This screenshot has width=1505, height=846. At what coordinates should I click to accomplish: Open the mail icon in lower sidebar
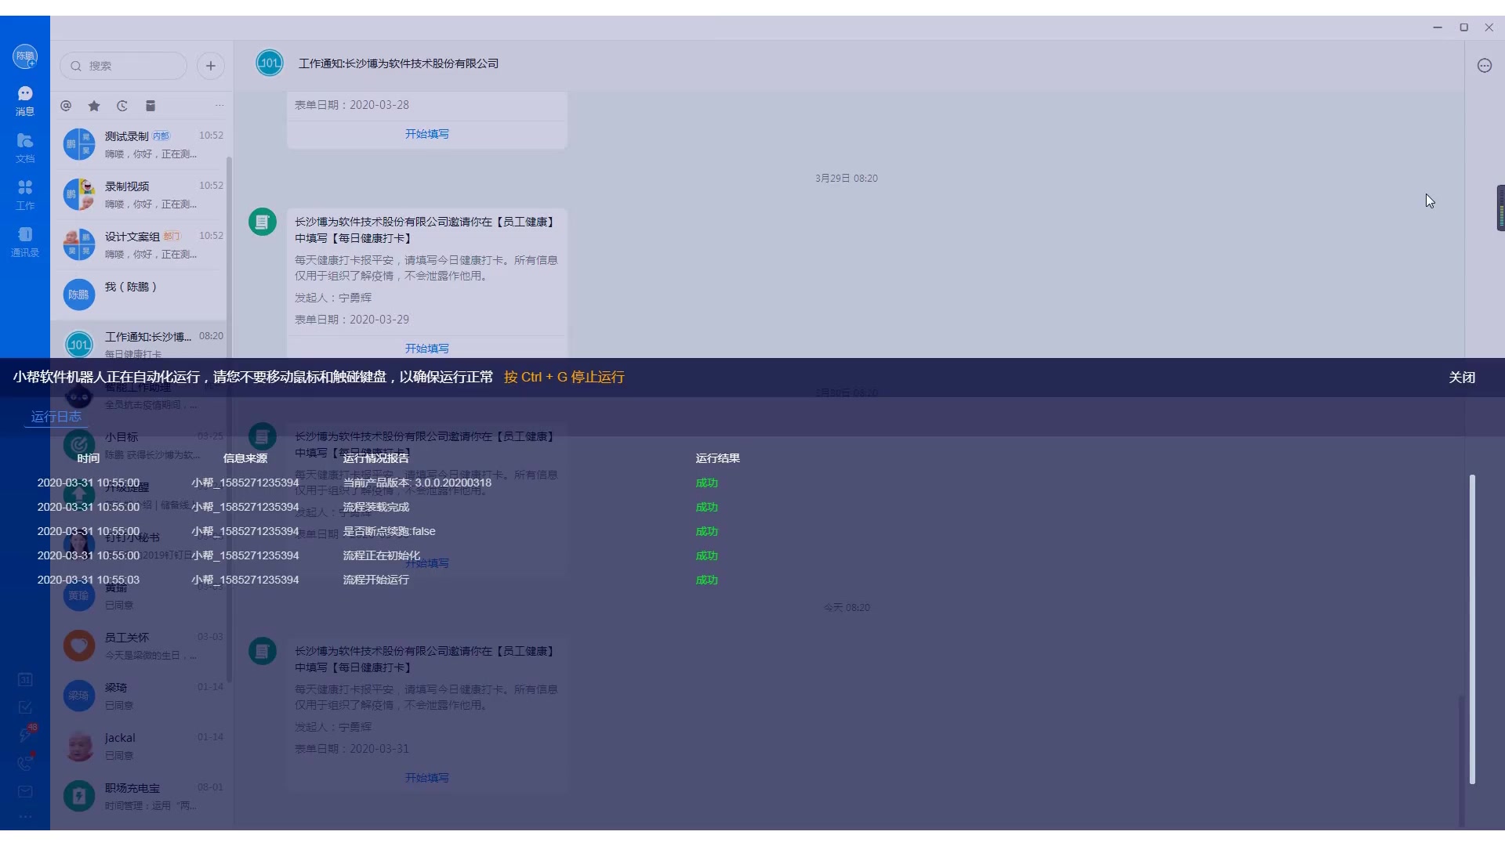[25, 792]
